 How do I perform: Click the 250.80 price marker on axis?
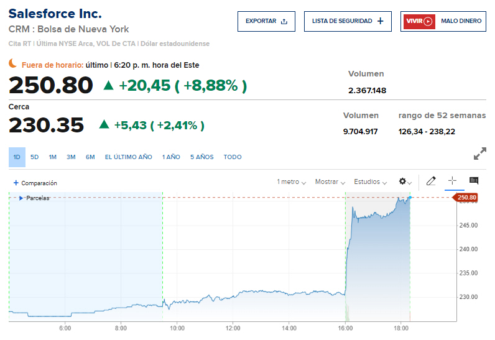pos(466,198)
